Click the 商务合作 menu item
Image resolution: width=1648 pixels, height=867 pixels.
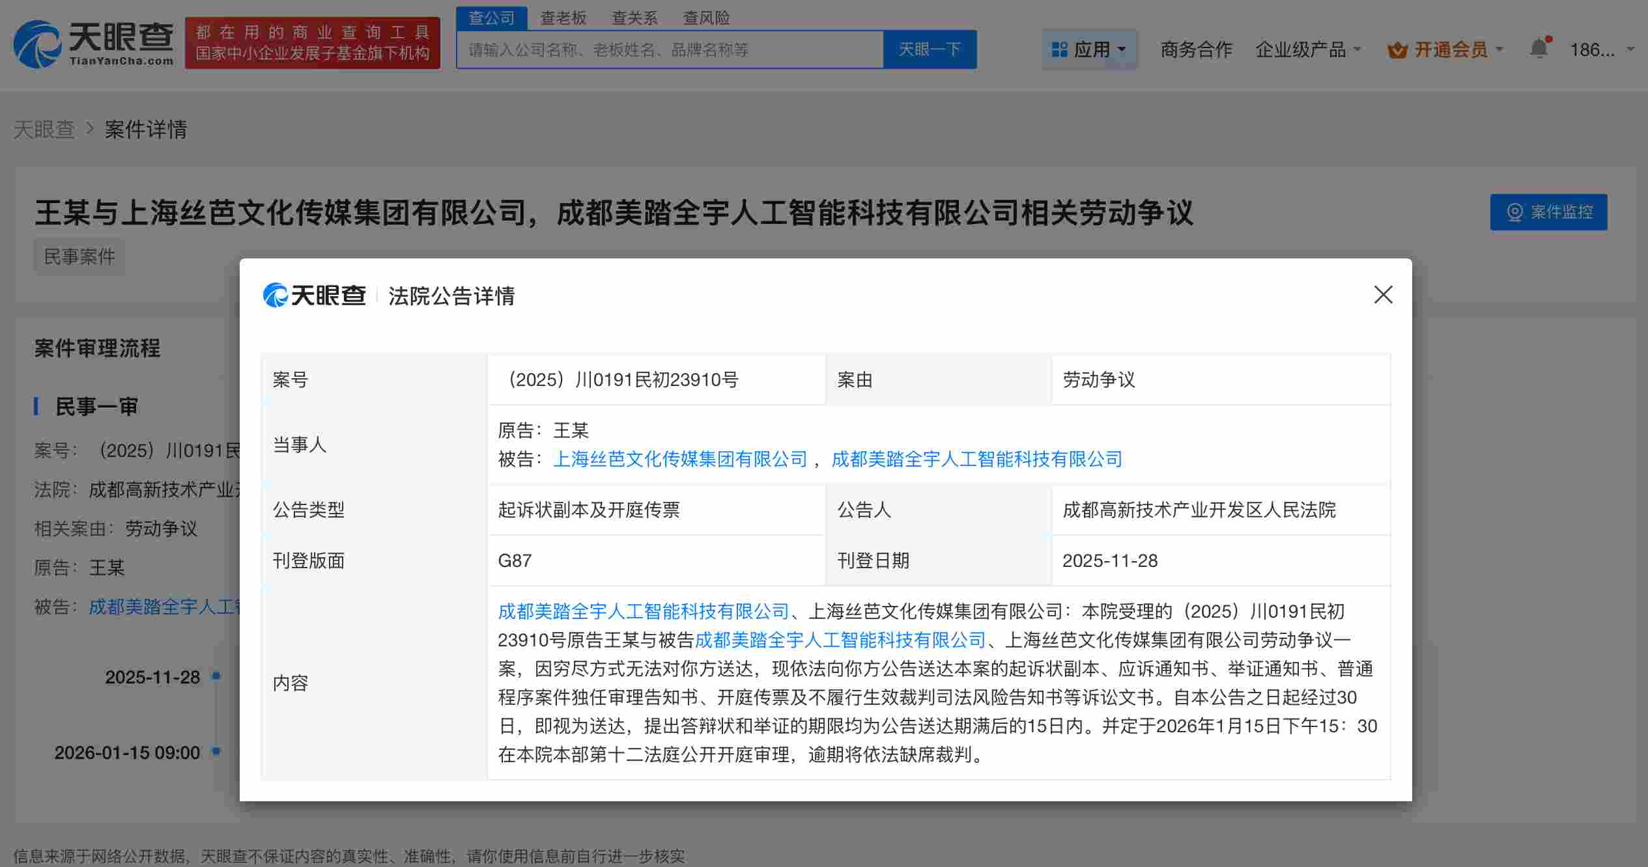[x=1195, y=49]
